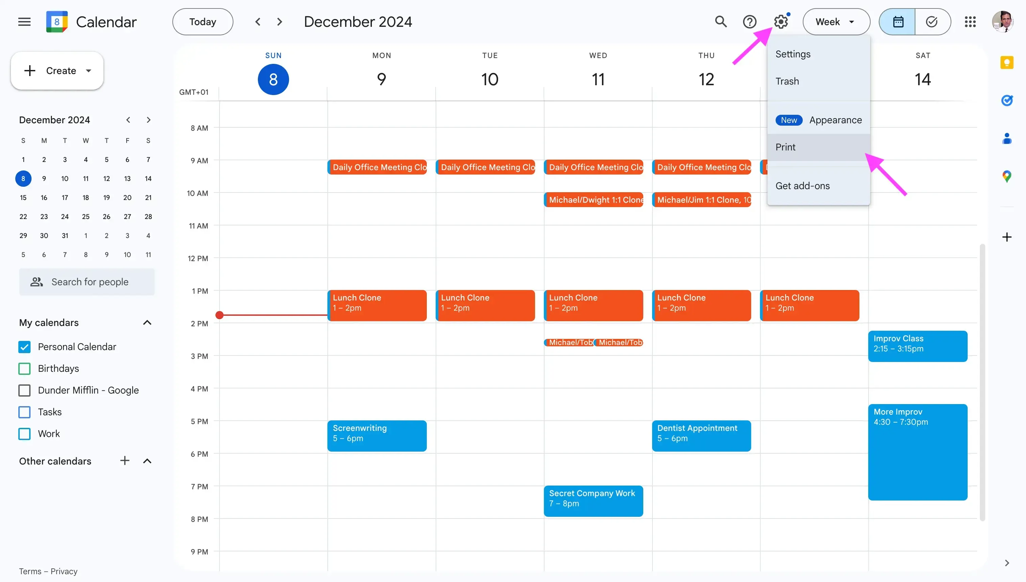Uncheck the Personal Calendar checkbox
This screenshot has height=582, width=1026.
point(24,347)
